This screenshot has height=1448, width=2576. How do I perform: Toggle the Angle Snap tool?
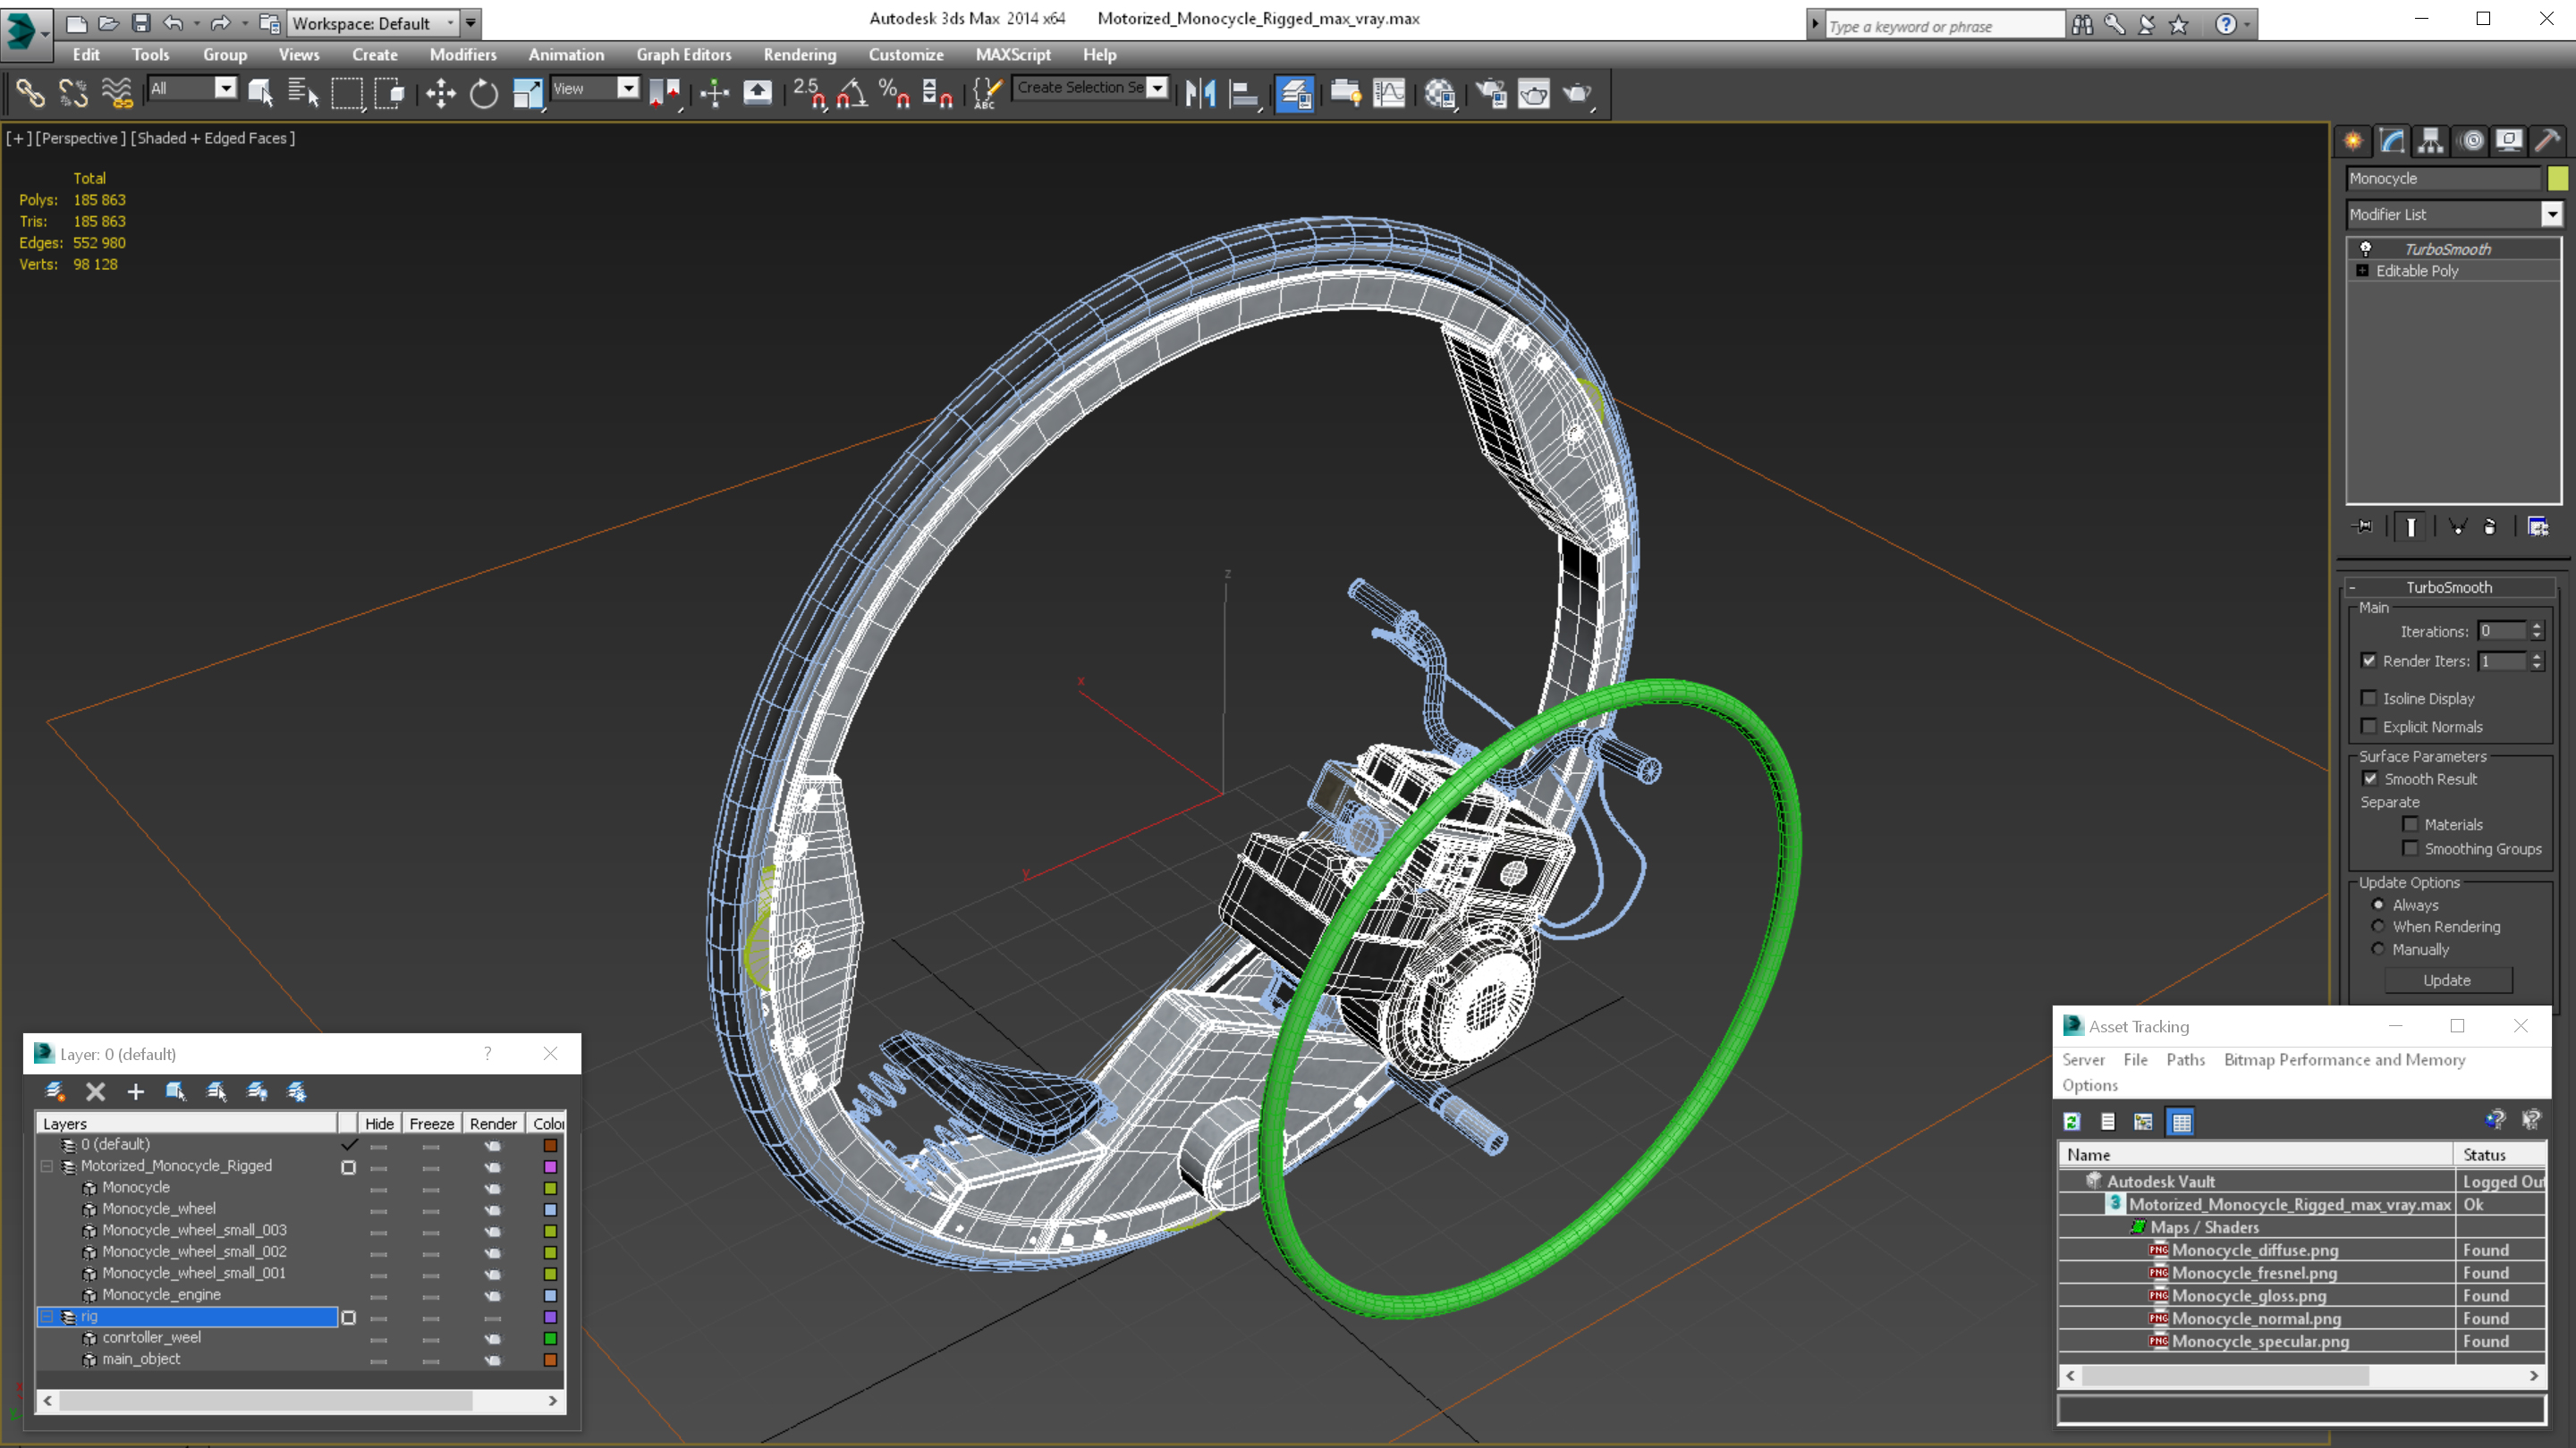(852, 93)
